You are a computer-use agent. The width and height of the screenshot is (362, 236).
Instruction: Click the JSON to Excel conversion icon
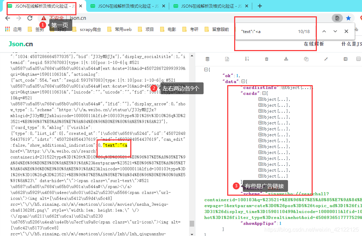[x=227, y=59]
